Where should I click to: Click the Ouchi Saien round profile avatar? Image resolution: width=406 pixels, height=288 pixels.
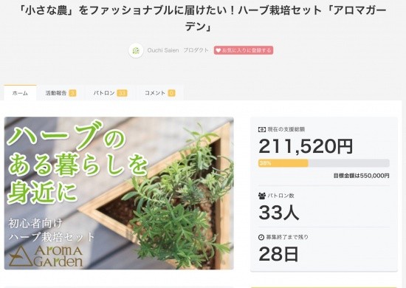point(136,50)
